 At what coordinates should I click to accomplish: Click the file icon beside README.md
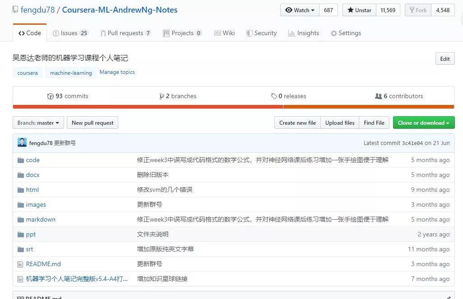(x=20, y=264)
